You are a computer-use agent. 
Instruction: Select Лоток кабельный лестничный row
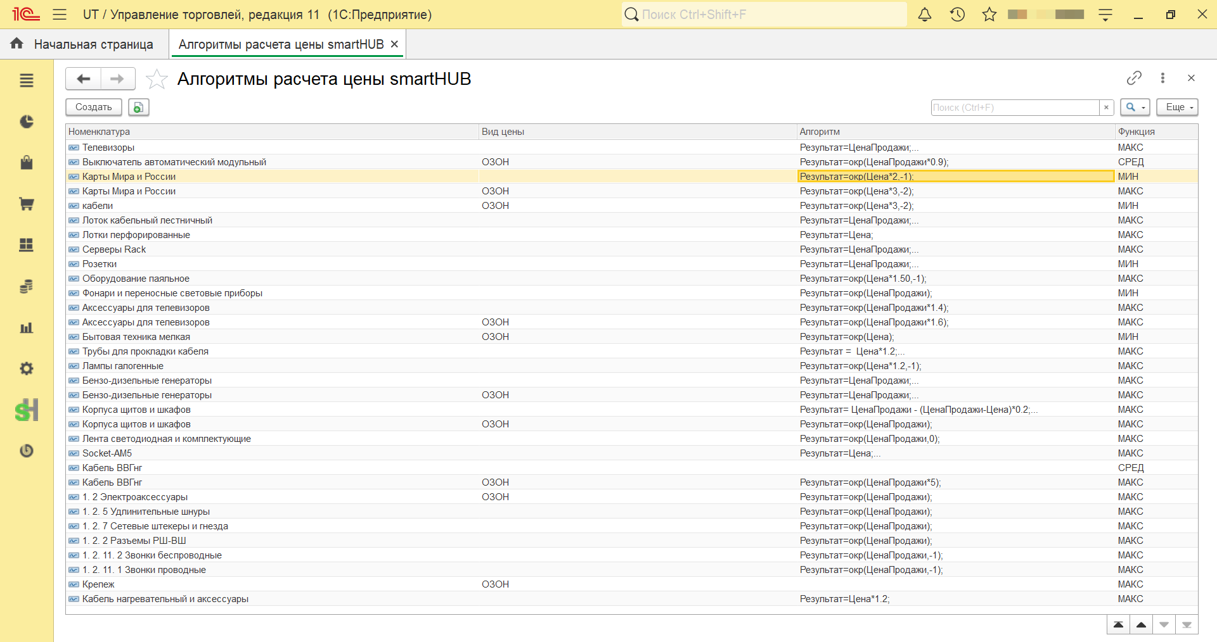coord(632,220)
